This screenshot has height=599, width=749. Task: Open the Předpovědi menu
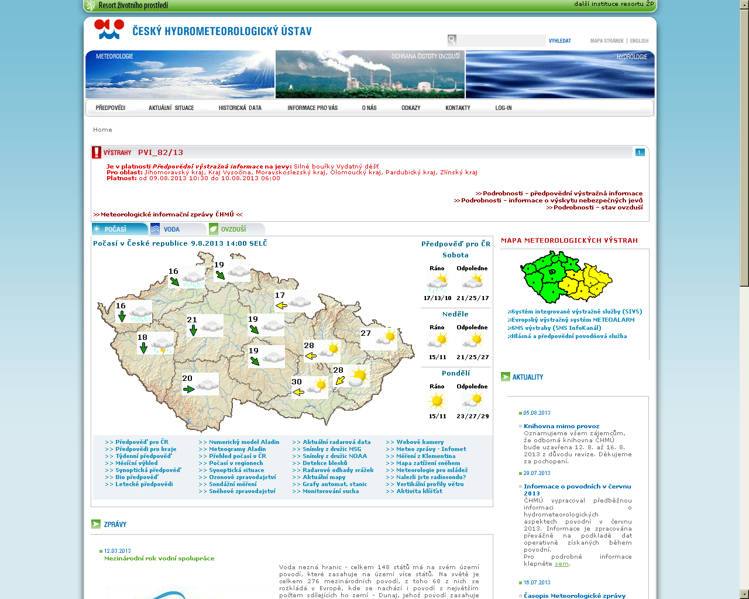(111, 108)
